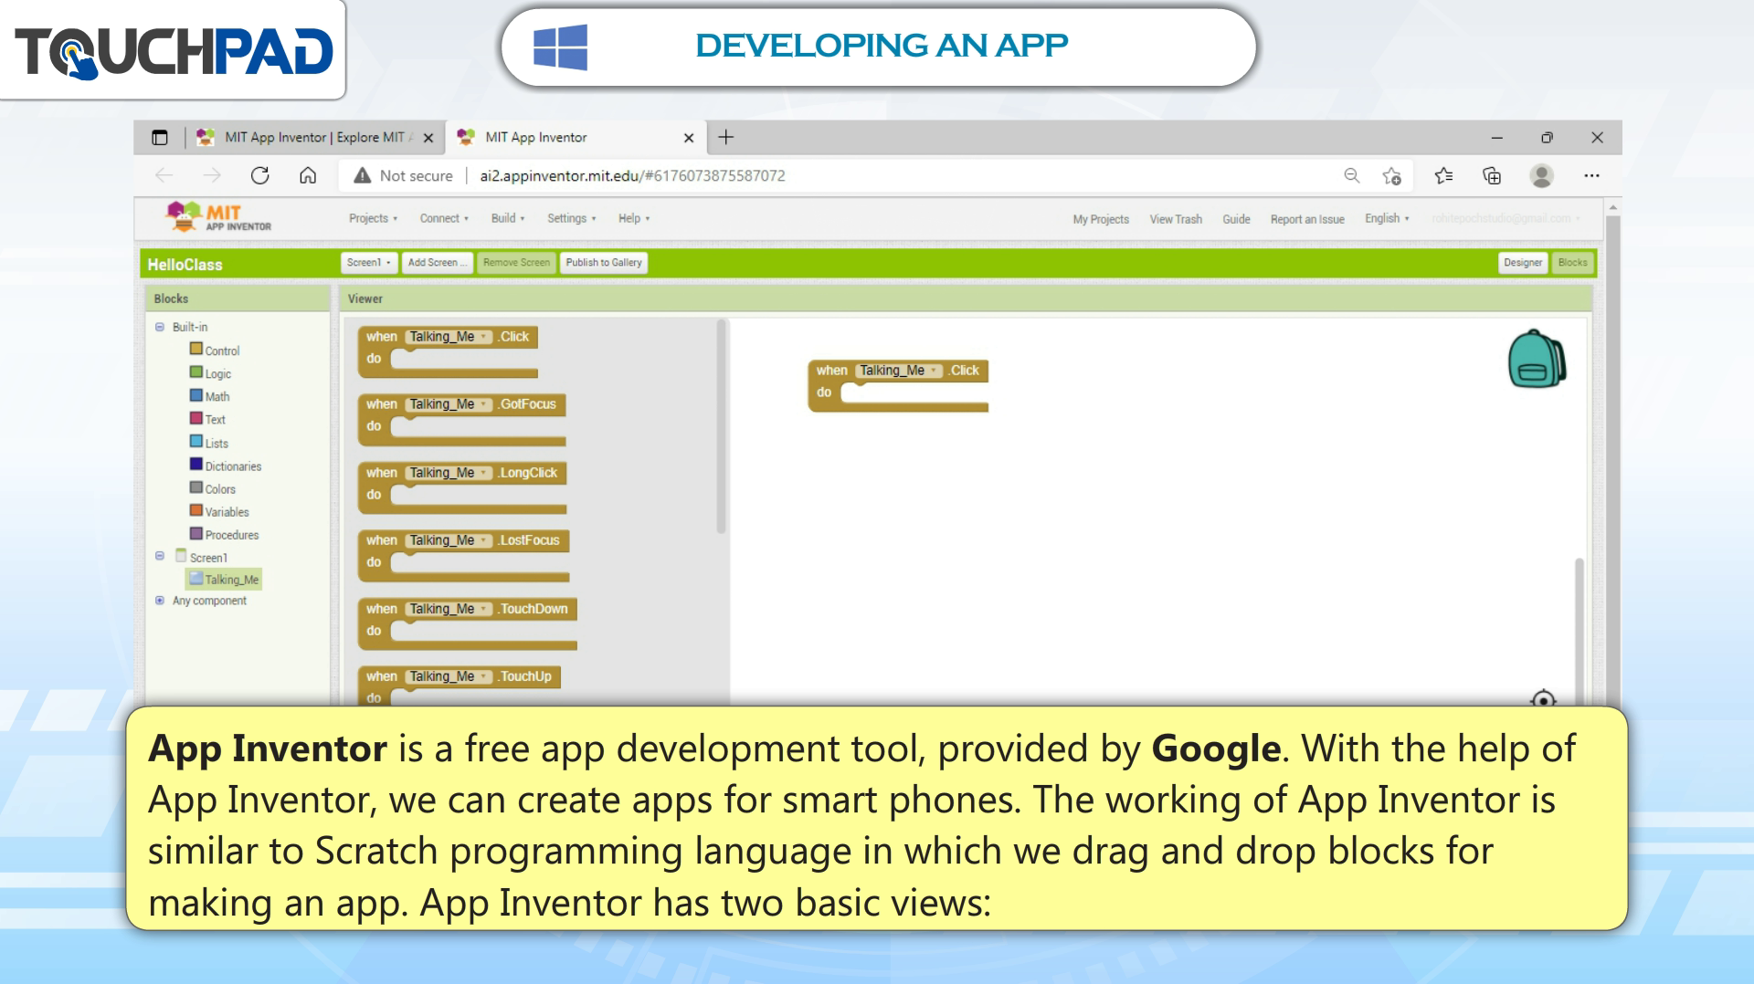Close the Explore MIT browser tab

click(x=428, y=138)
